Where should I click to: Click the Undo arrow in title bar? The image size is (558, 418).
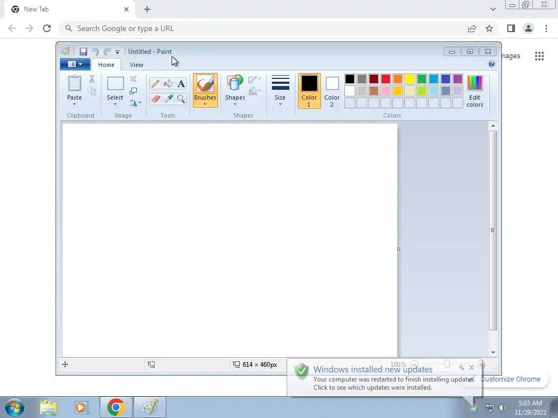95,52
